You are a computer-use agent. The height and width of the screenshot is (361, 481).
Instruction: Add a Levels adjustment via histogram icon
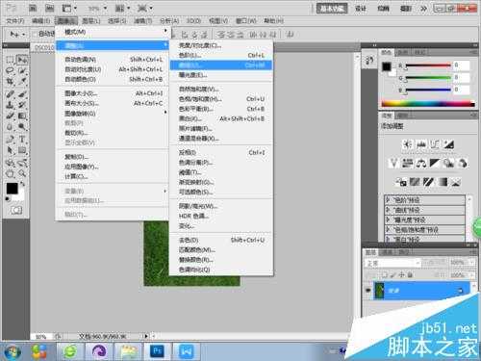[x=421, y=144]
